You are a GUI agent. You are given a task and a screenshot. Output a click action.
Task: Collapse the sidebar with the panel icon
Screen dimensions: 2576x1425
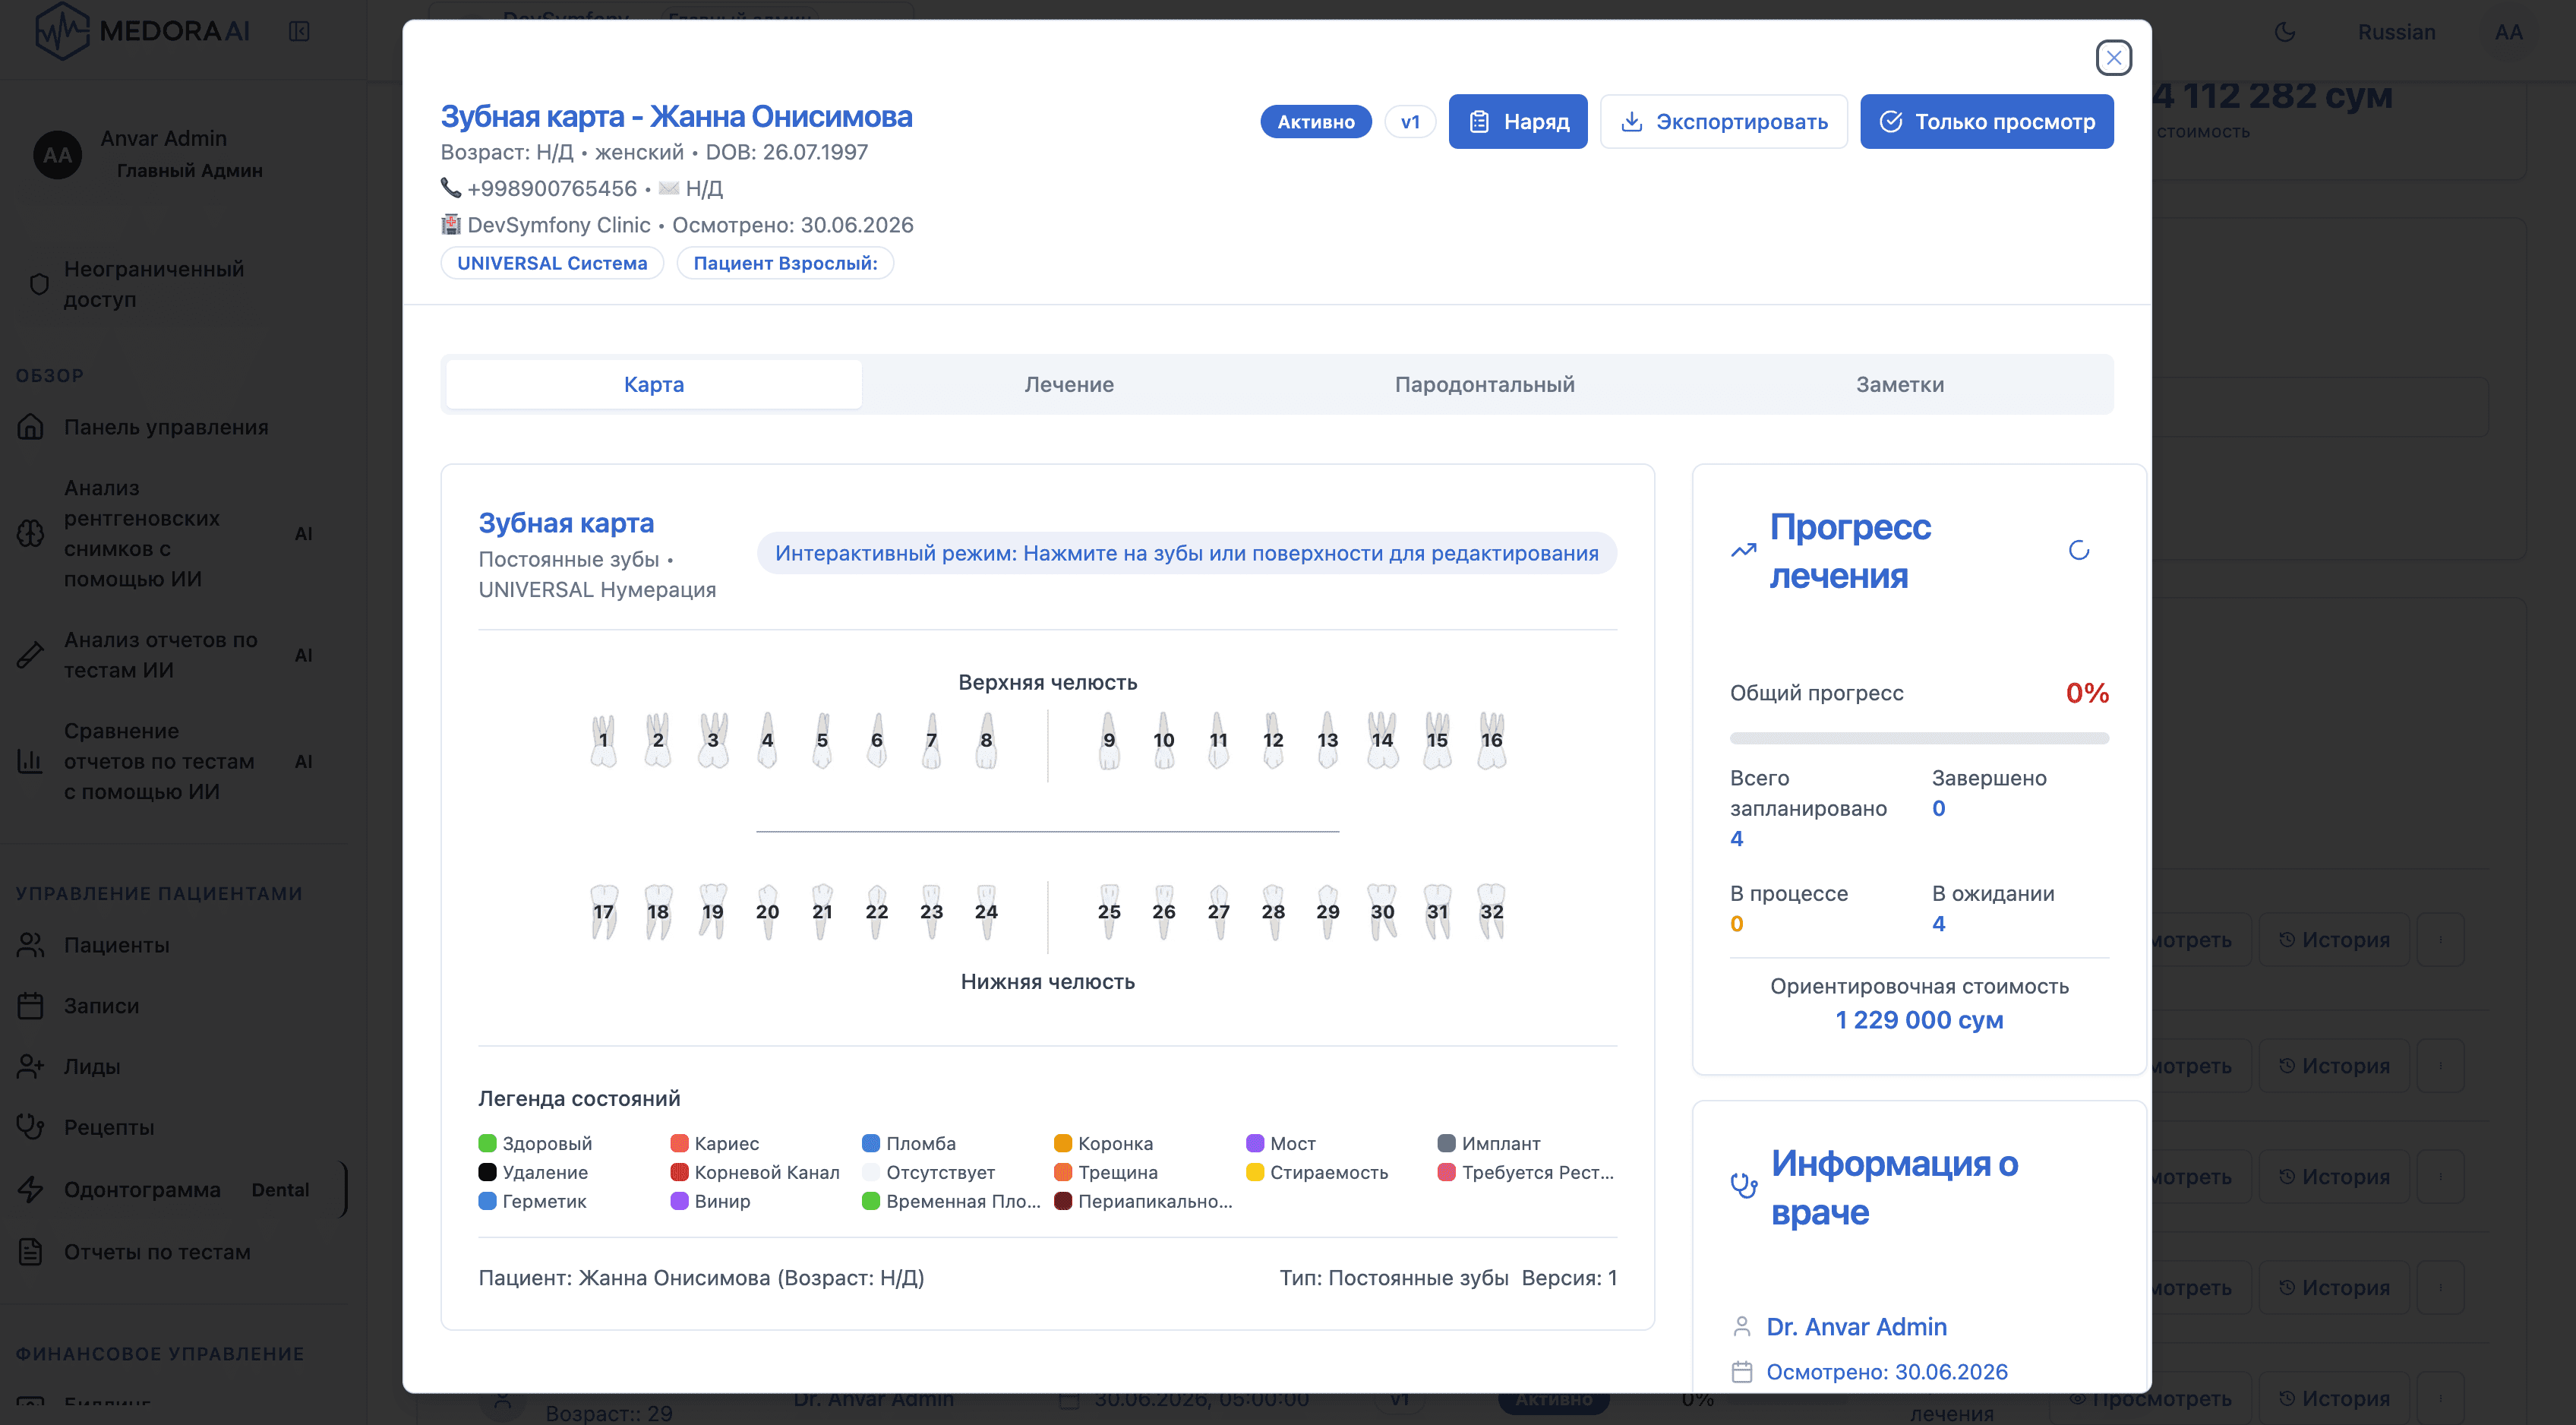click(299, 31)
